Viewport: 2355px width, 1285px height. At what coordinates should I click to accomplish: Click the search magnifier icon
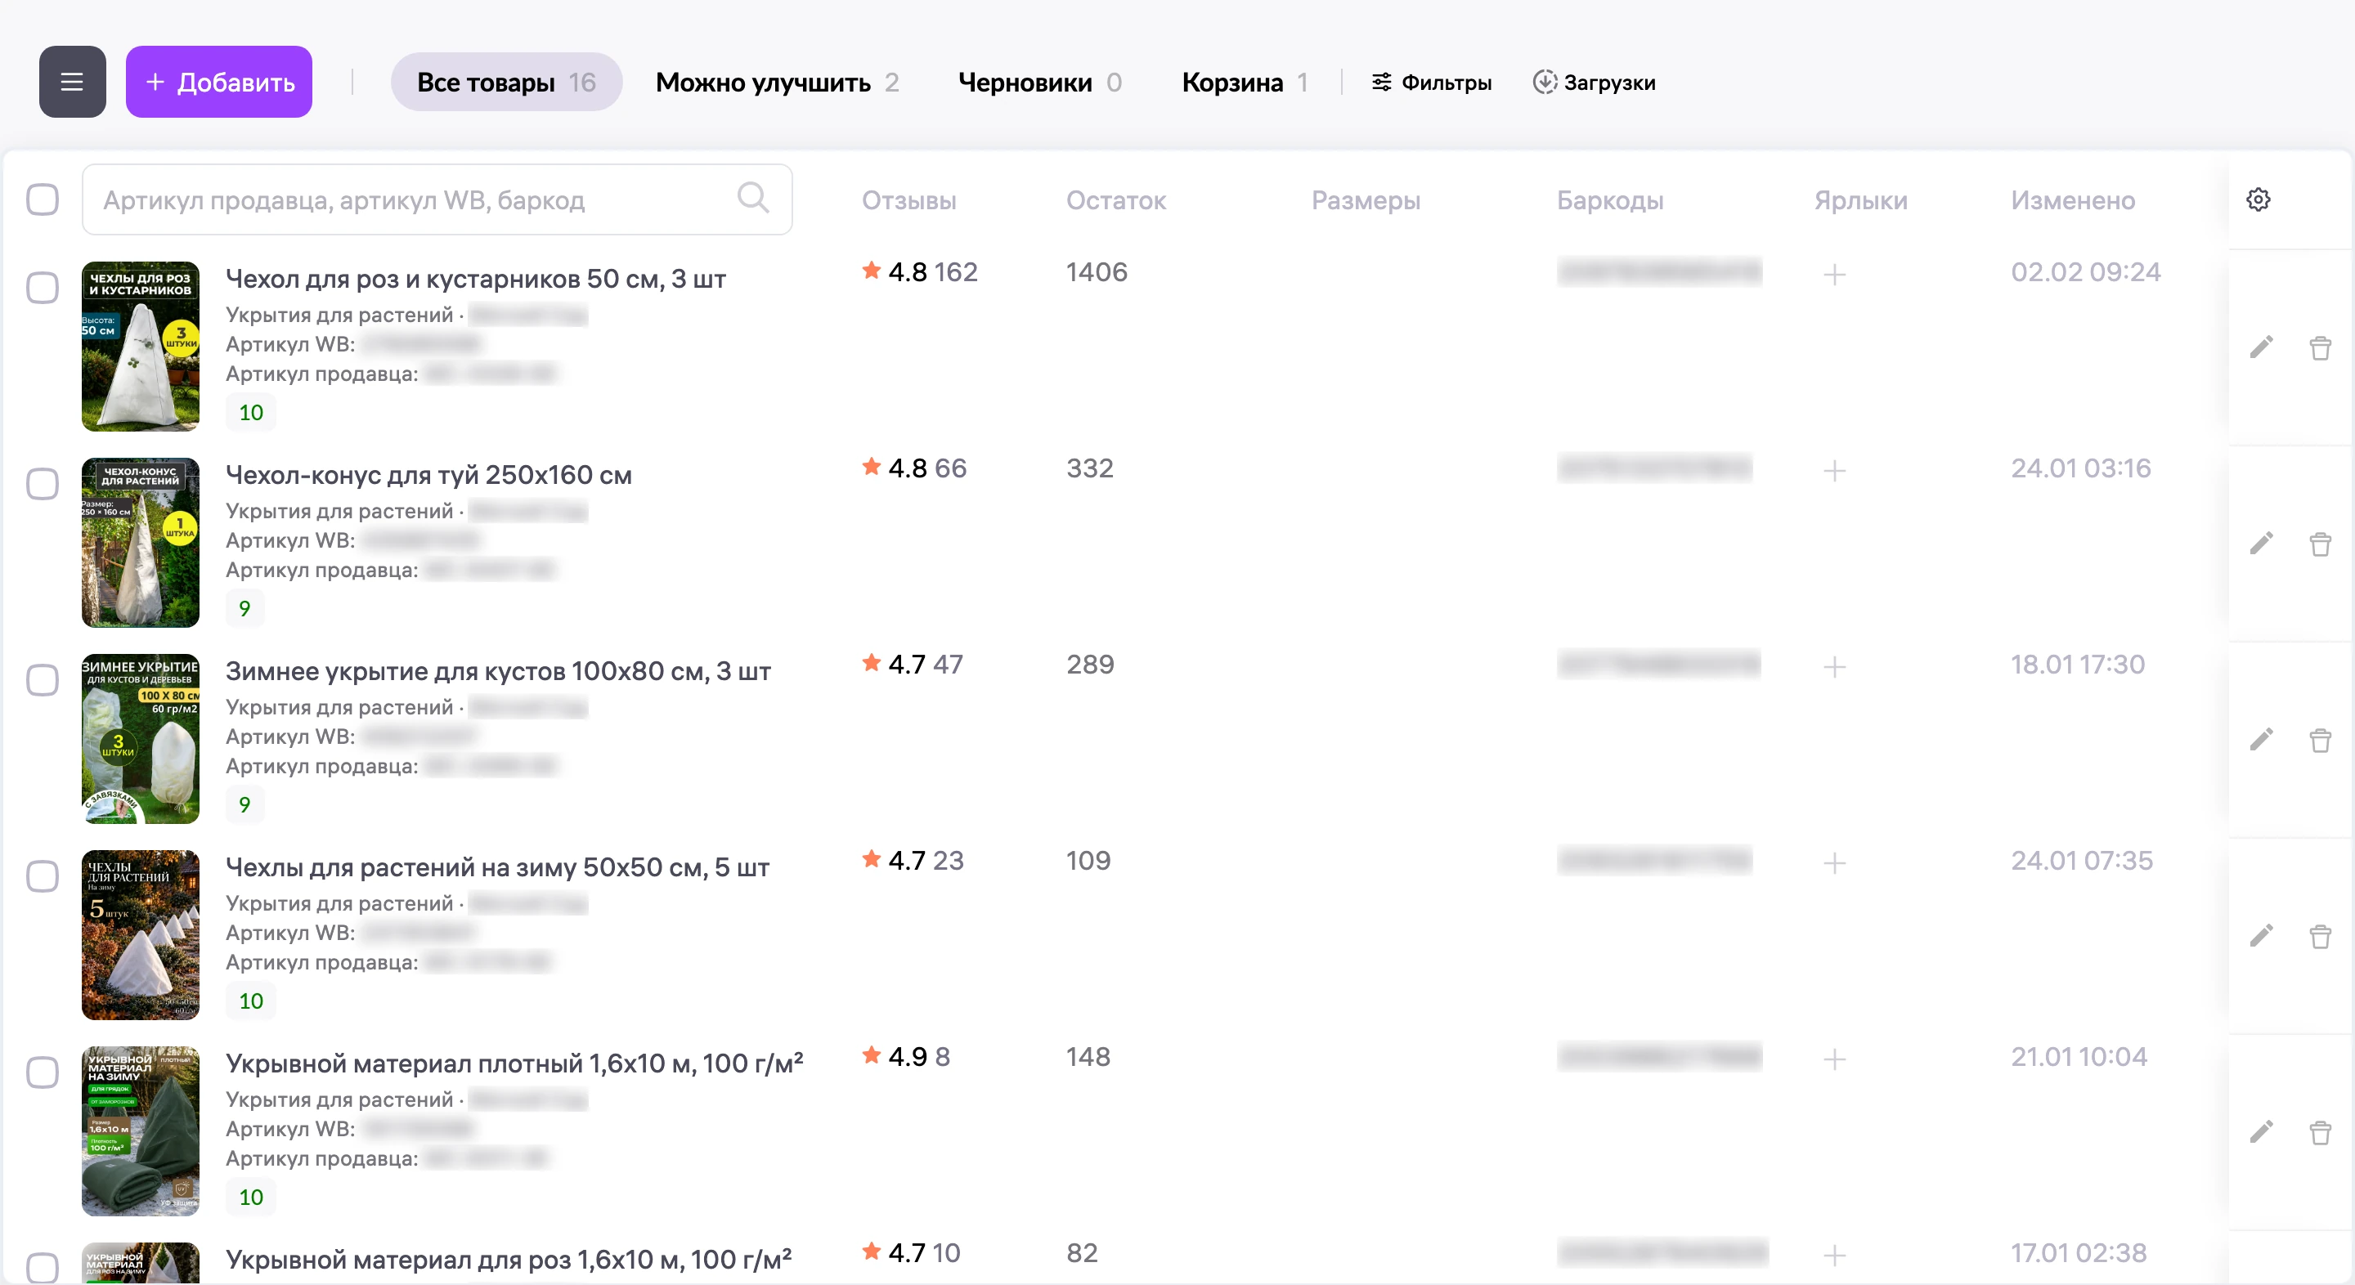pos(752,198)
